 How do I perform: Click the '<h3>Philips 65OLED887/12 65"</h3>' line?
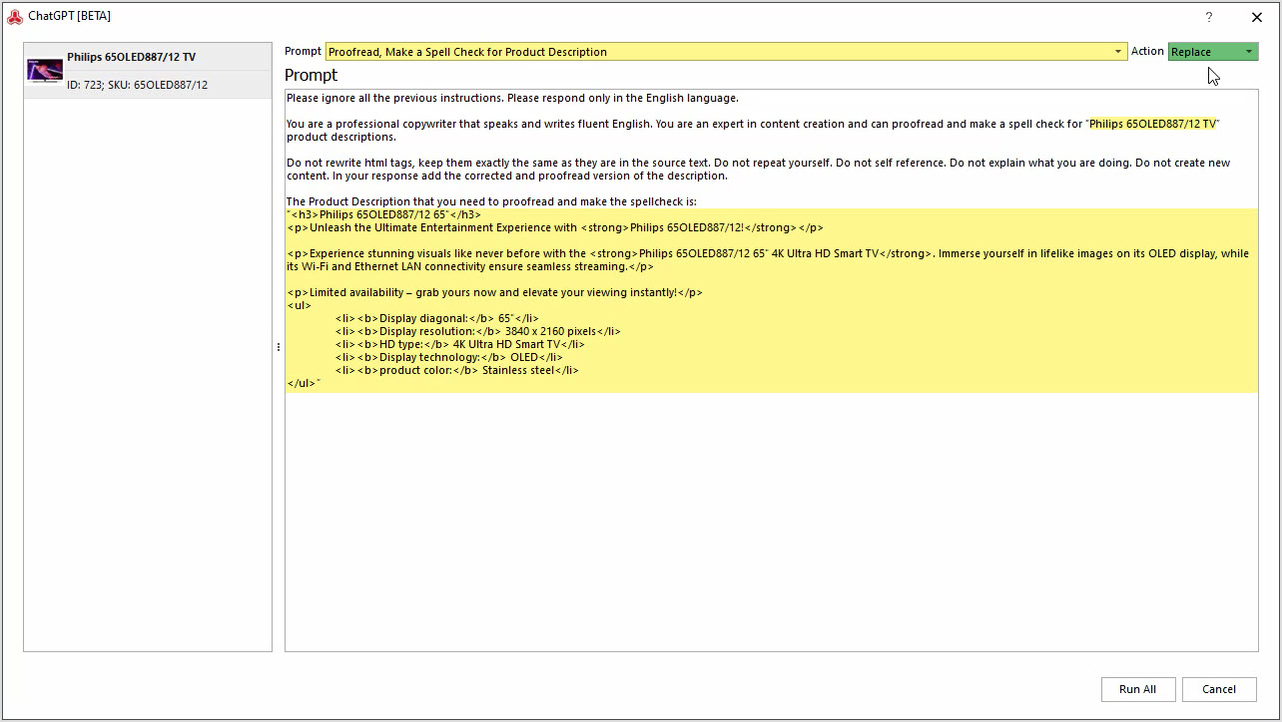point(383,214)
